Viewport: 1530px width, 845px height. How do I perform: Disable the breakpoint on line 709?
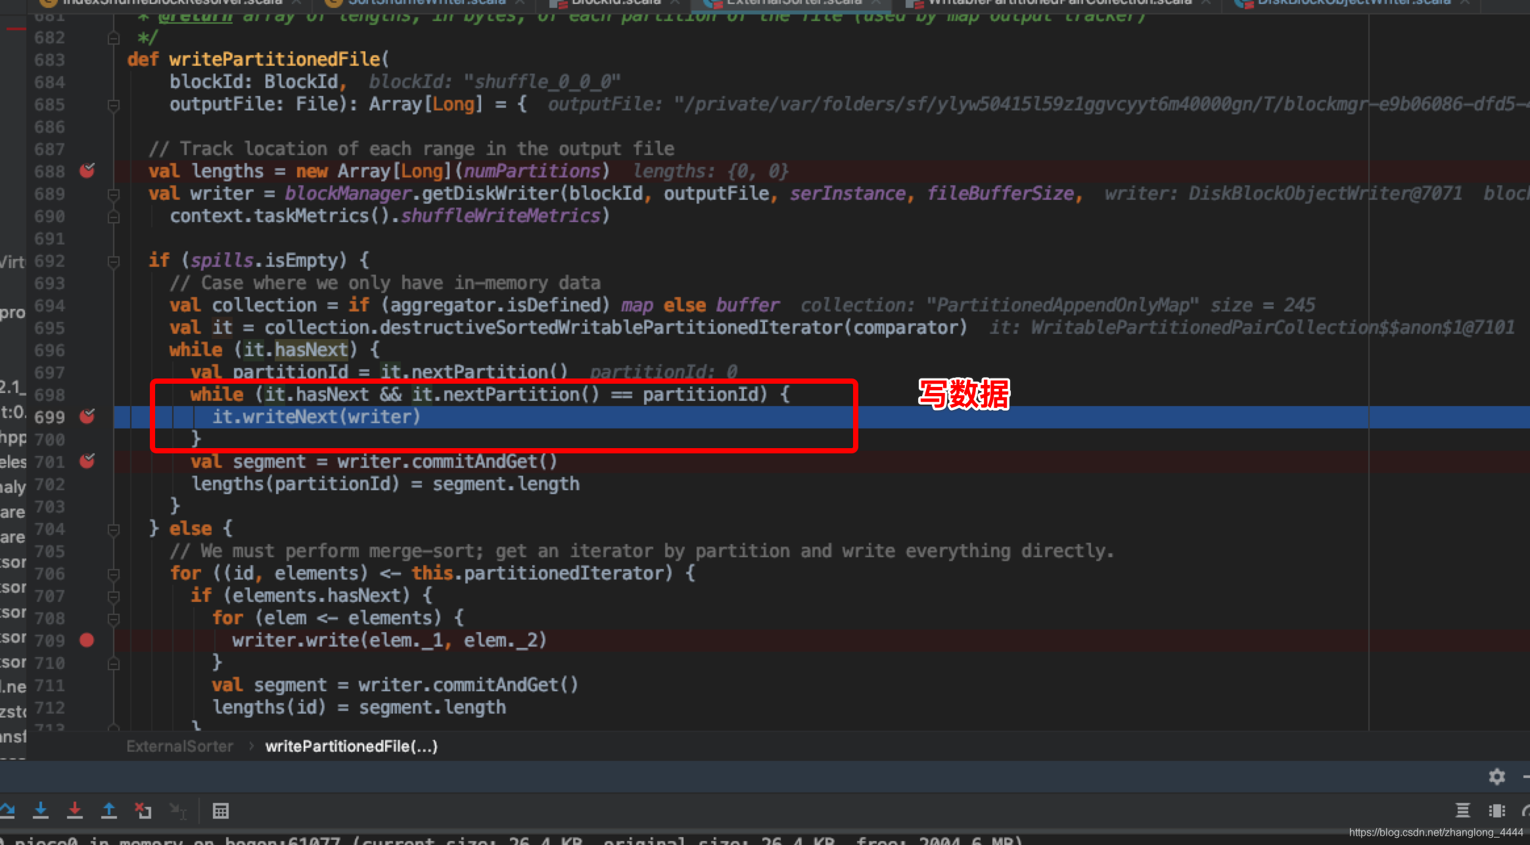[x=87, y=640]
